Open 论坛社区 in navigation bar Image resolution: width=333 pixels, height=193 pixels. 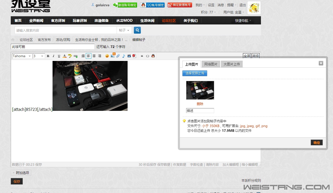pos(169,20)
